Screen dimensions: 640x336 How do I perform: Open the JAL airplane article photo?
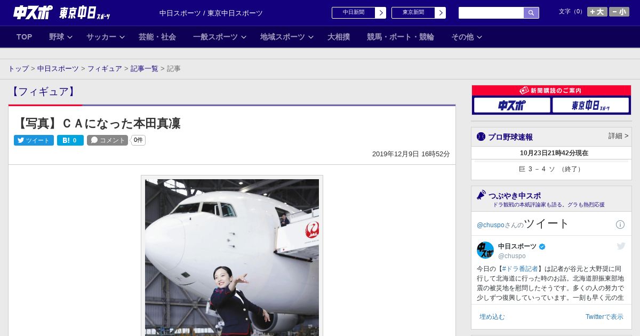click(x=232, y=257)
